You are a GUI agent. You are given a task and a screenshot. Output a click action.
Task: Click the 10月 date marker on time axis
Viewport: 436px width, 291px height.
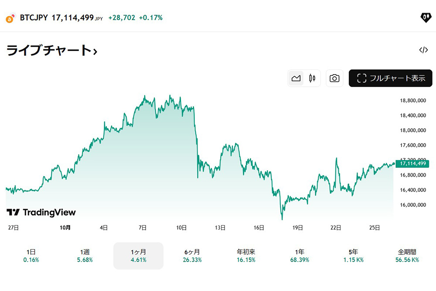[x=65, y=227]
